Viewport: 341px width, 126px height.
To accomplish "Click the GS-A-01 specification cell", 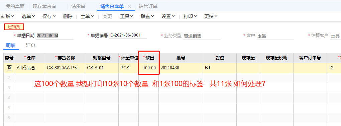I will click(102, 68).
